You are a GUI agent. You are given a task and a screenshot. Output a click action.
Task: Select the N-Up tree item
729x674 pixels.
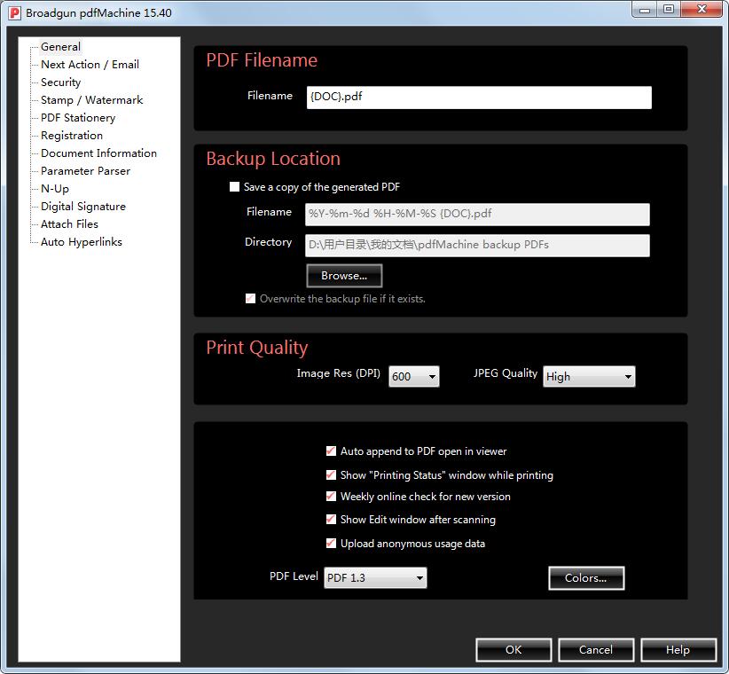point(55,189)
